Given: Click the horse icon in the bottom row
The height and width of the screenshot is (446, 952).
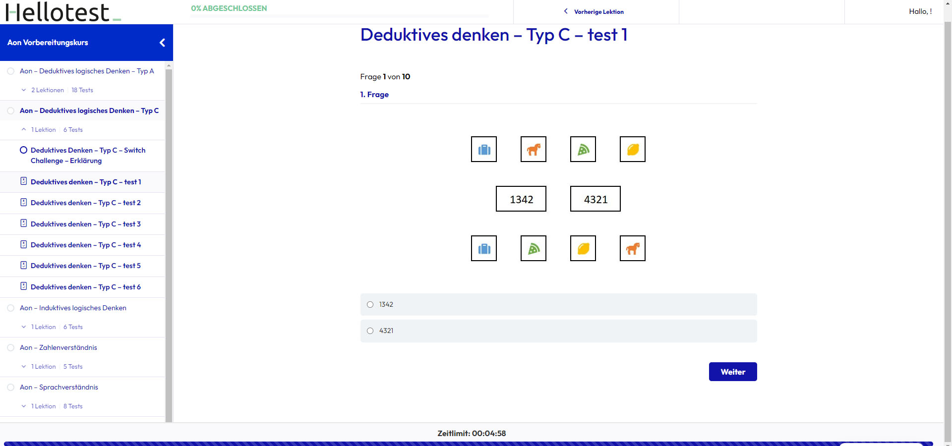Looking at the screenshot, I should click(633, 248).
